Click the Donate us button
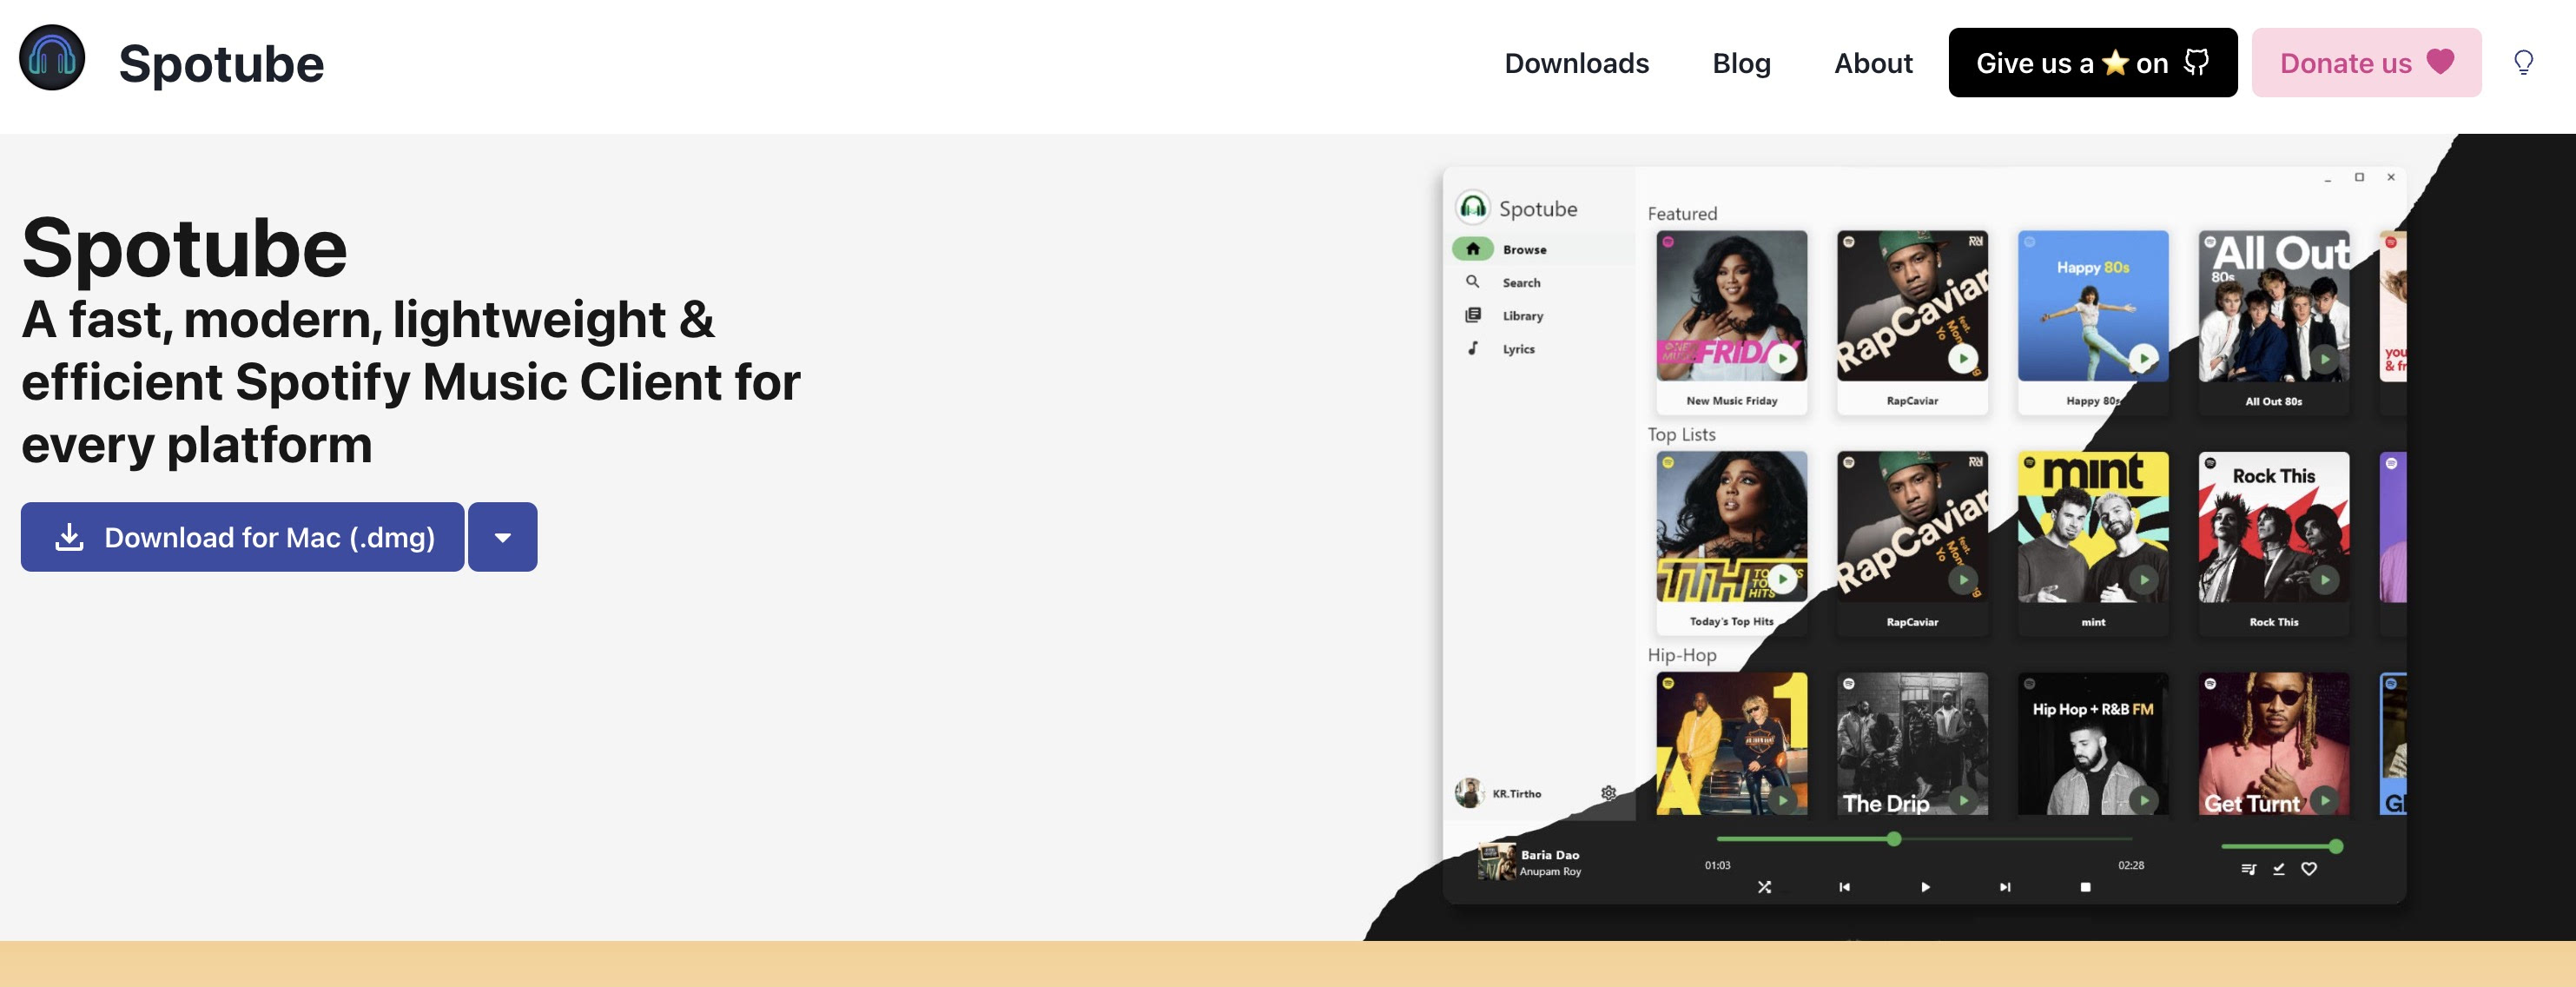This screenshot has width=2576, height=987. pos(2365,63)
